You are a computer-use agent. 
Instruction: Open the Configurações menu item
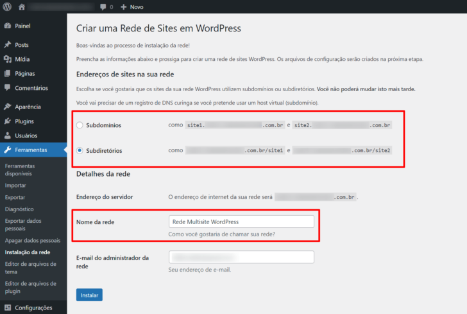click(33, 308)
